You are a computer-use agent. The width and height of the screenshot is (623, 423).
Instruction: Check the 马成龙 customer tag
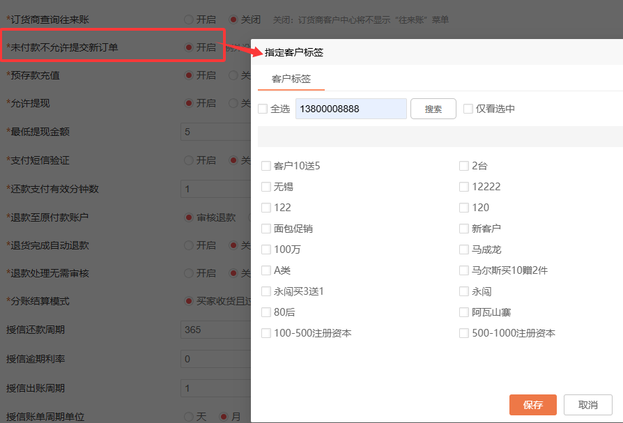click(x=463, y=249)
